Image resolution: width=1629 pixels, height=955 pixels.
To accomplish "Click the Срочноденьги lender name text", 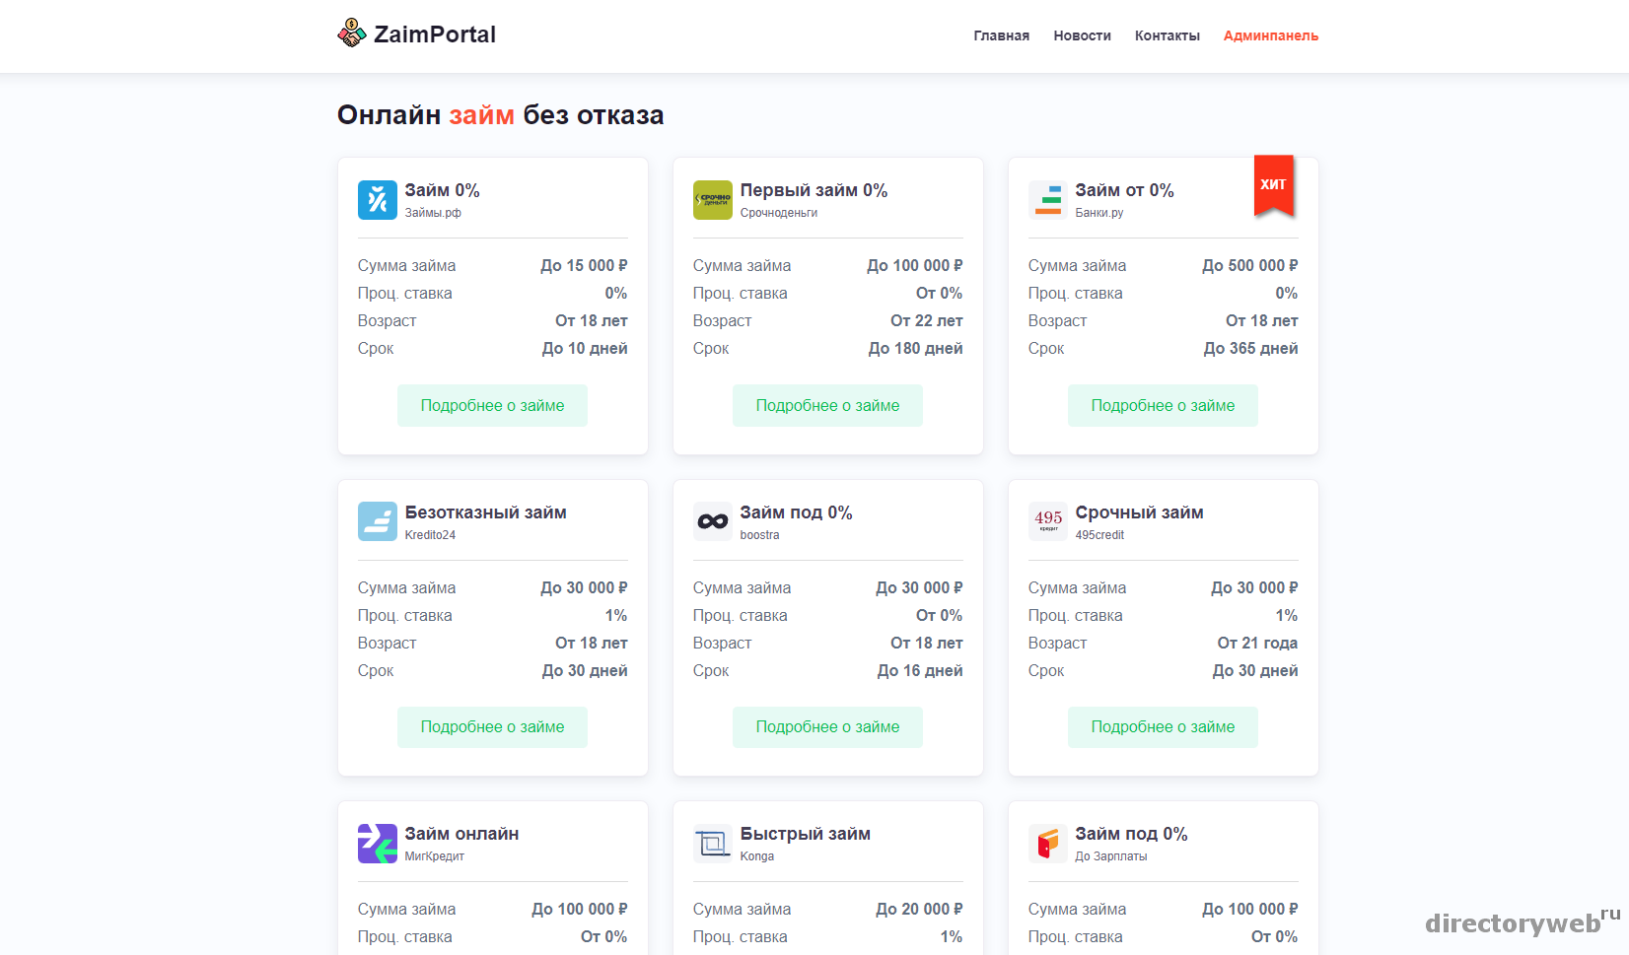I will coord(779,213).
